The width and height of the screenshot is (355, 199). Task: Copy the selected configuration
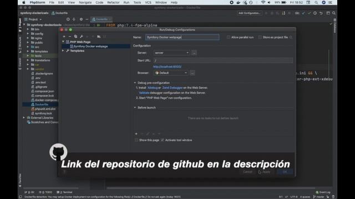[x=75, y=36]
